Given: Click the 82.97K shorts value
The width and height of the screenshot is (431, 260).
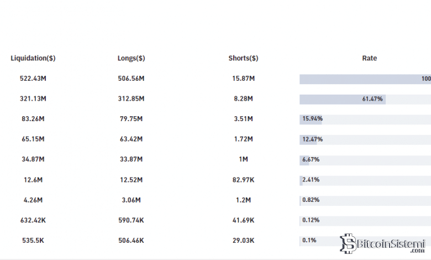Looking at the screenshot, I should [243, 180].
